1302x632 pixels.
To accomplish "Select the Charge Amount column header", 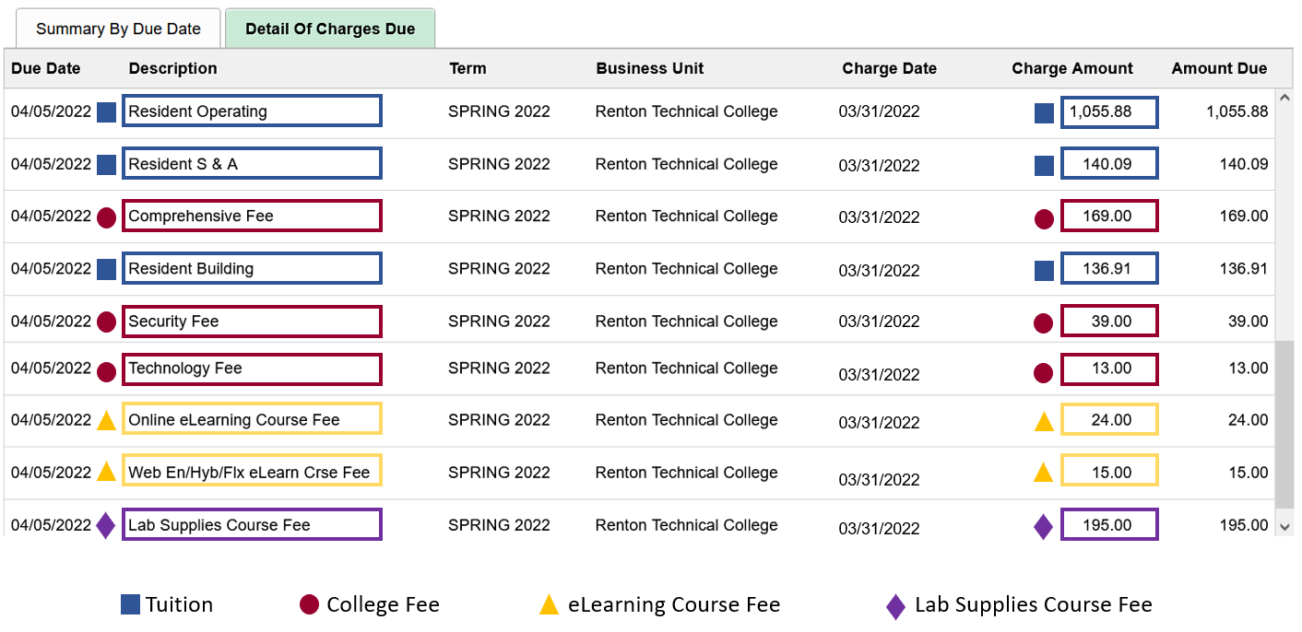I will (x=1072, y=68).
